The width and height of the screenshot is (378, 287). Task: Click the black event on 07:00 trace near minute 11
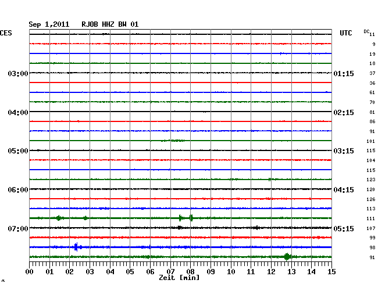pyautogui.click(x=256, y=228)
